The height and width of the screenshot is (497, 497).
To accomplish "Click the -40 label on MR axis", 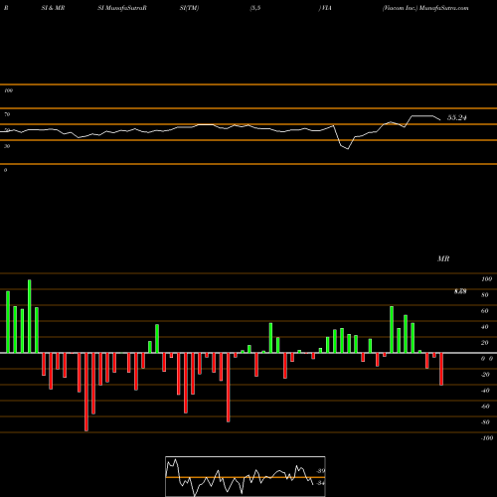I will (485, 391).
